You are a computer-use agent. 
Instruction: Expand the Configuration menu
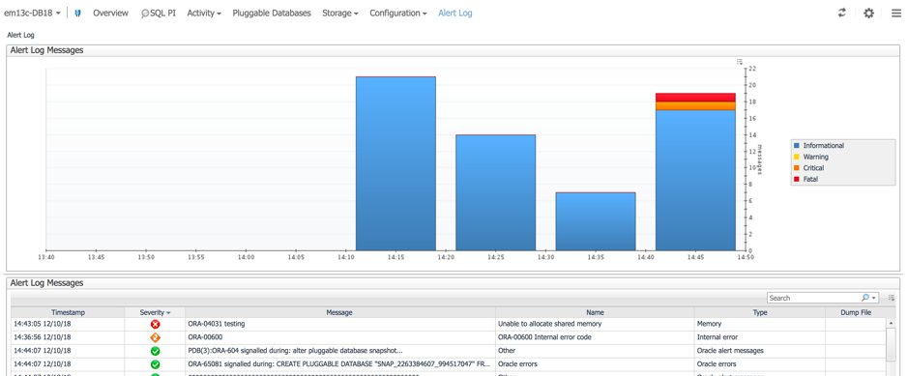[398, 13]
